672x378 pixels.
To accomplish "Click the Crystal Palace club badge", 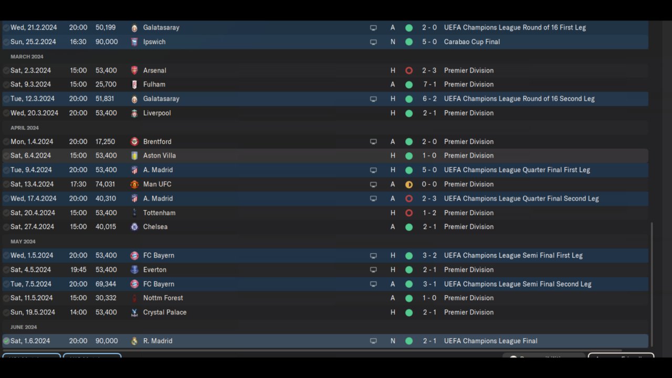I will [x=134, y=312].
